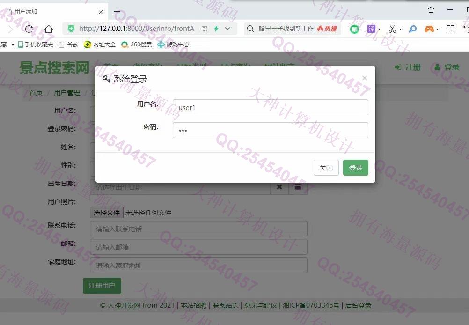This screenshot has height=325, width=469.
Task: Close the 系统登录 dialog with the X
Action: pyautogui.click(x=365, y=78)
